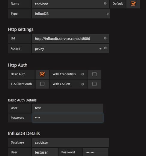Image resolution: width=146 pixels, height=156 pixels.
Task: Click the Url field with influxdb address
Action: tap(70, 39)
